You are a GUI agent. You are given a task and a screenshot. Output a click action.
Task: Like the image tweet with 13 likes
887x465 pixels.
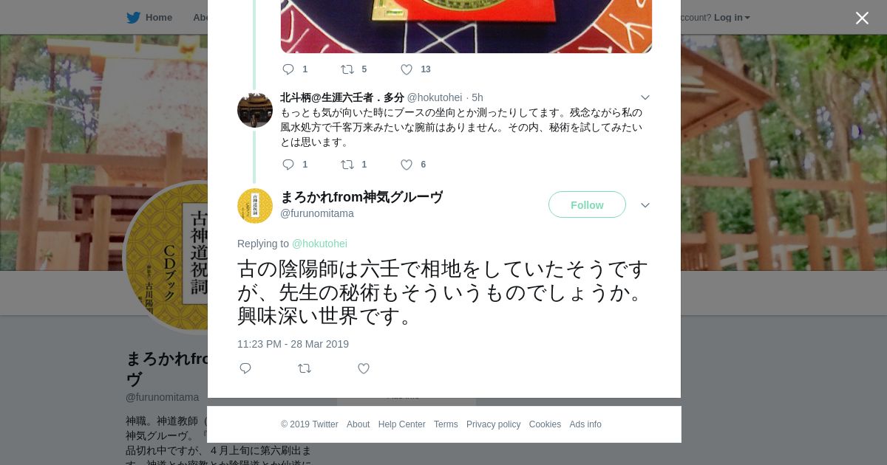tap(407, 69)
